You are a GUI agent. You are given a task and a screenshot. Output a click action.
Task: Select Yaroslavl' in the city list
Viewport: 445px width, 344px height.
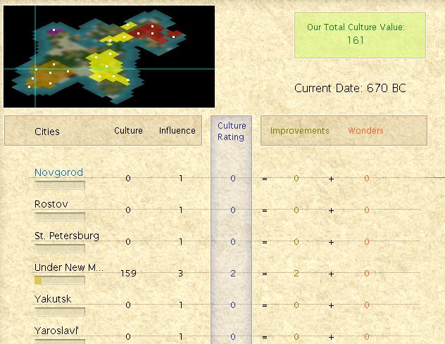[x=58, y=331]
